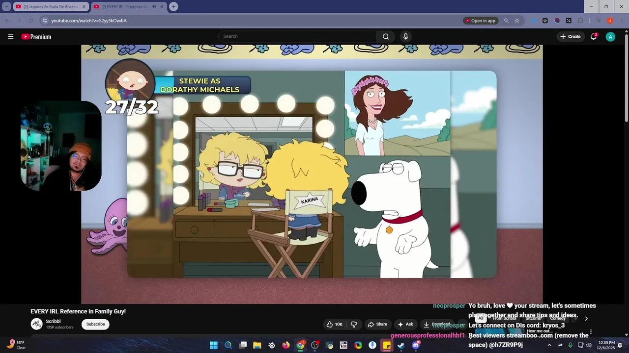Click the Download button
This screenshot has width=629, height=353.
[x=437, y=324]
